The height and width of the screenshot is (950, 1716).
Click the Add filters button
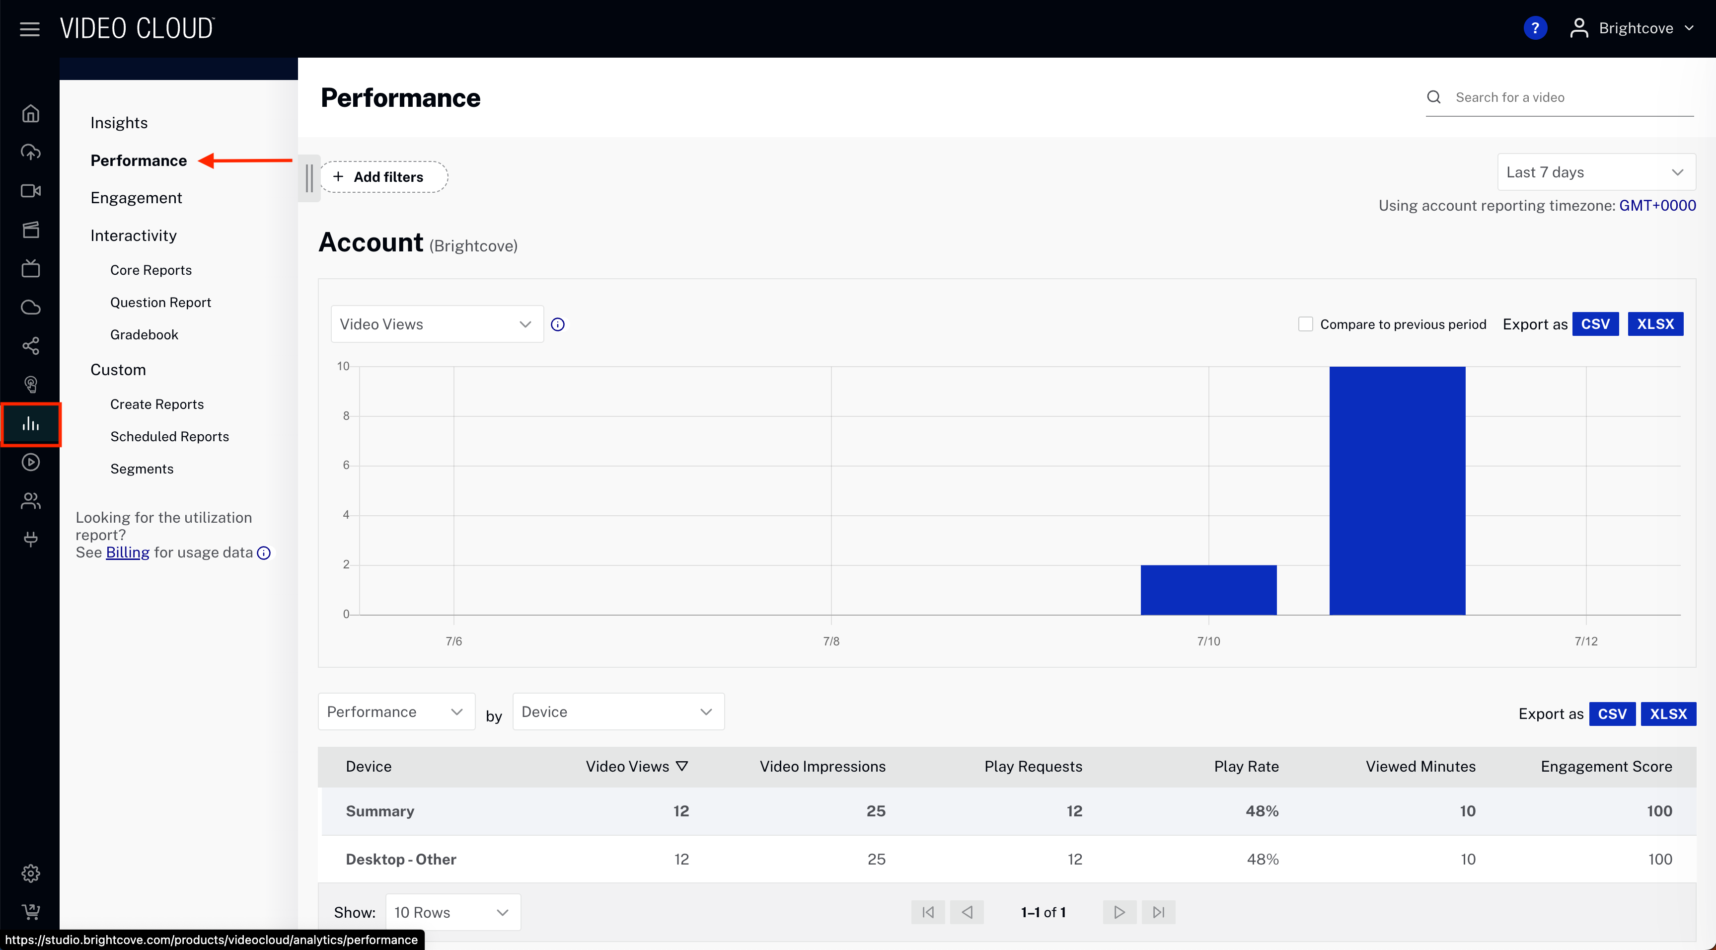(x=384, y=176)
